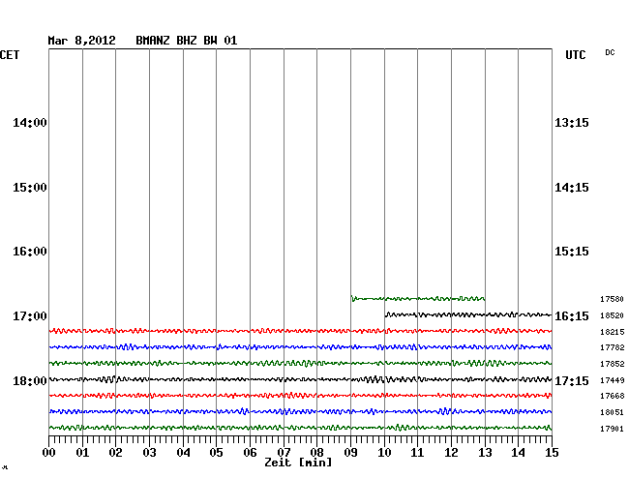
Task: Select the 'BMANZ BHZ BW 01' station title
Action: click(187, 41)
